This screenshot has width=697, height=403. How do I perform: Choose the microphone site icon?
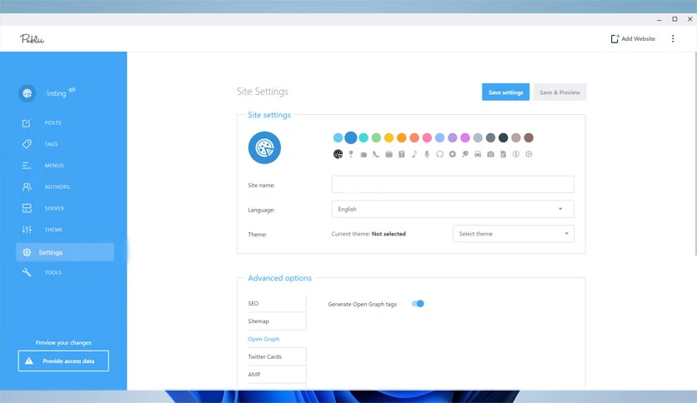pyautogui.click(x=427, y=154)
